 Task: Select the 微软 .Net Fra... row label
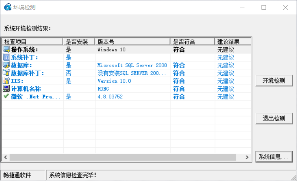click(36, 97)
